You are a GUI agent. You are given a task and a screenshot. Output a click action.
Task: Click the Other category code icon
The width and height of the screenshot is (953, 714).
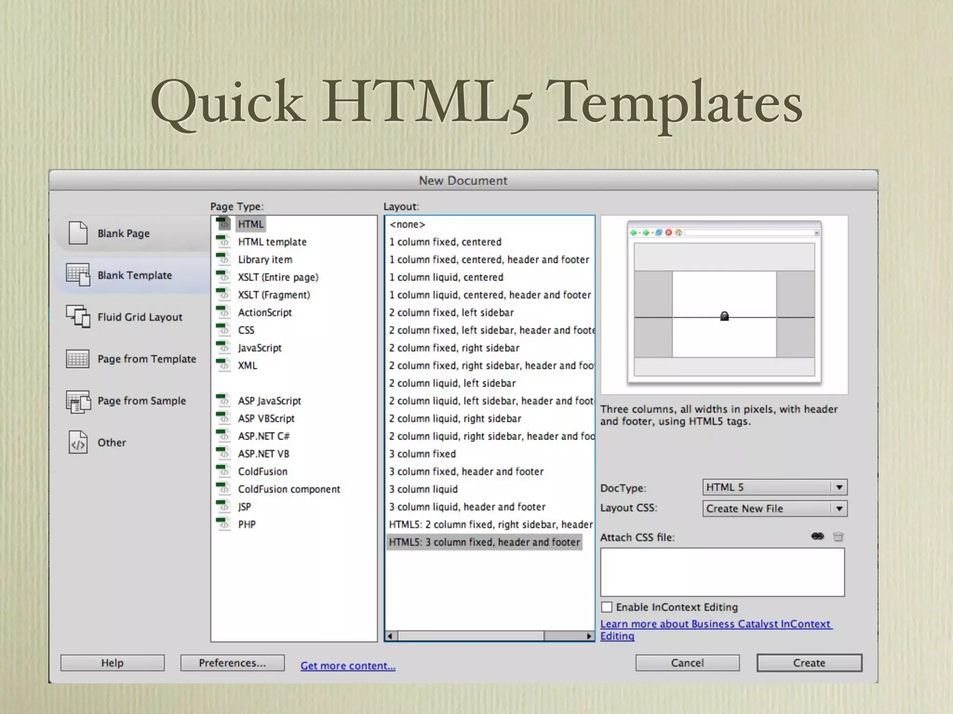pyautogui.click(x=78, y=442)
